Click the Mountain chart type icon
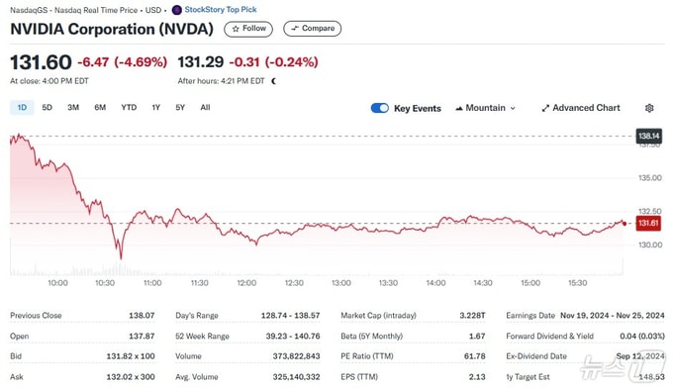The image size is (673, 391). click(x=459, y=109)
